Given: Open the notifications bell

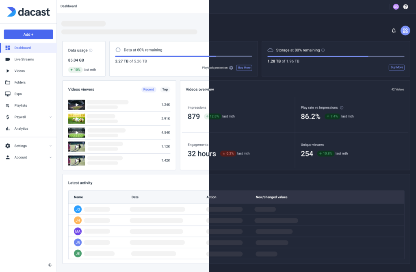Looking at the screenshot, I should click(x=393, y=30).
